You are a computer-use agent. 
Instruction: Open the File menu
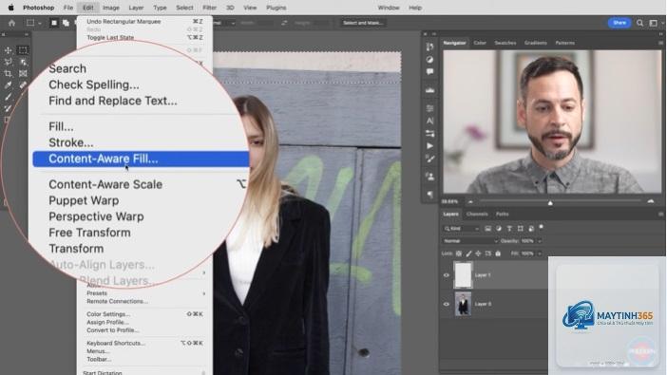click(68, 8)
